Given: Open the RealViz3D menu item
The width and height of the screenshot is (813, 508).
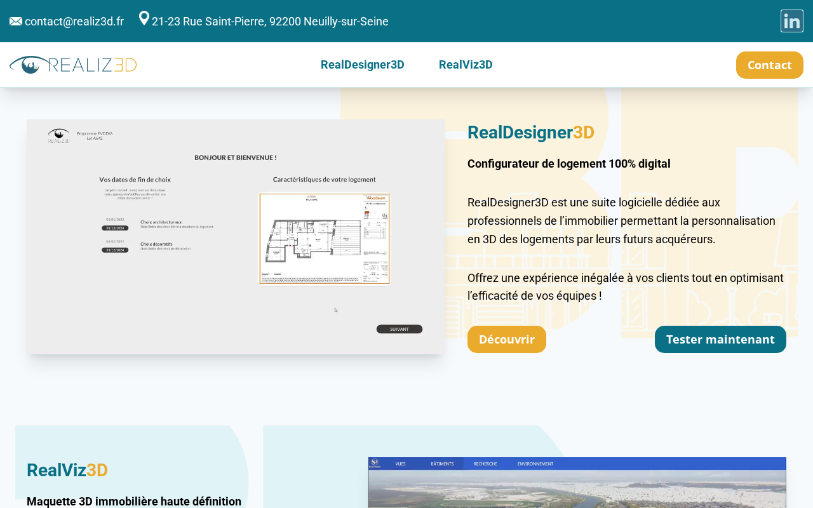Looking at the screenshot, I should coord(466,65).
